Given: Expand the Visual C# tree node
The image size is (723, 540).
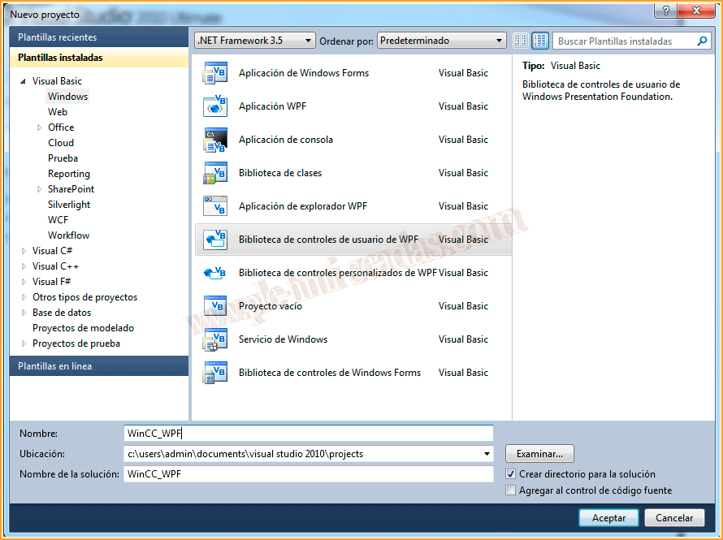Looking at the screenshot, I should point(24,251).
